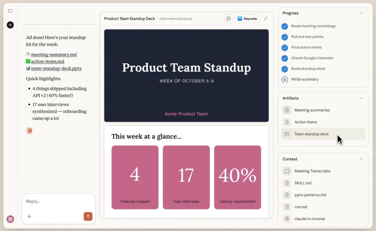The image size is (376, 231).
Task: Toggle the sidebar panel icon
Action: click(x=10, y=11)
